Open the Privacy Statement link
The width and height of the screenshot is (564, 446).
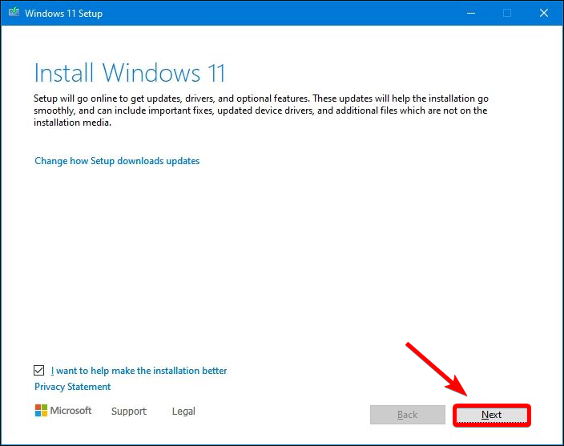pyautogui.click(x=72, y=387)
